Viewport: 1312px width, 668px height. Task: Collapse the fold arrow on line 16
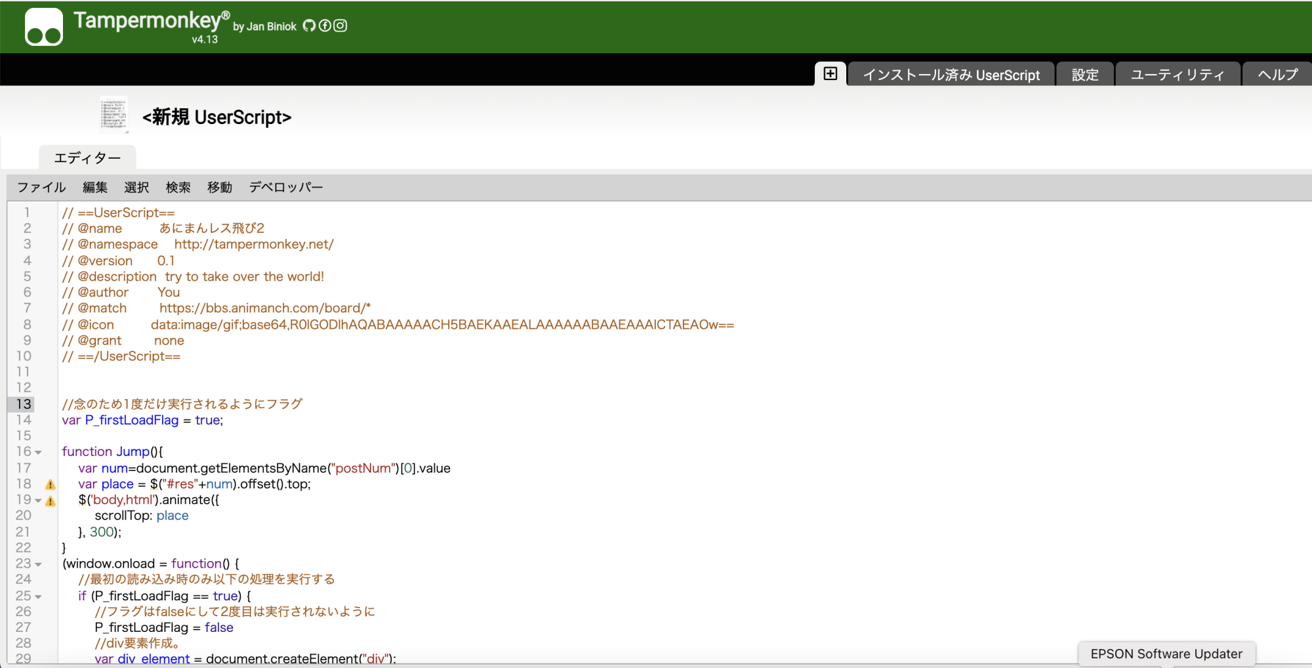[x=38, y=453]
